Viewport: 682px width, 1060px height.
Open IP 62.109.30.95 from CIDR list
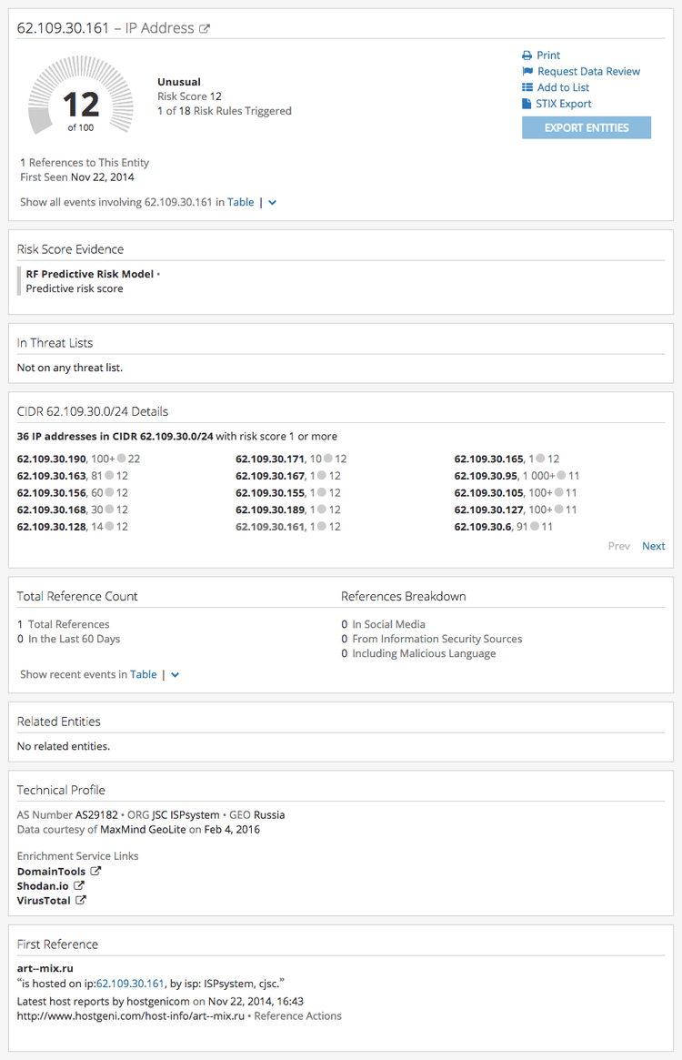(485, 476)
